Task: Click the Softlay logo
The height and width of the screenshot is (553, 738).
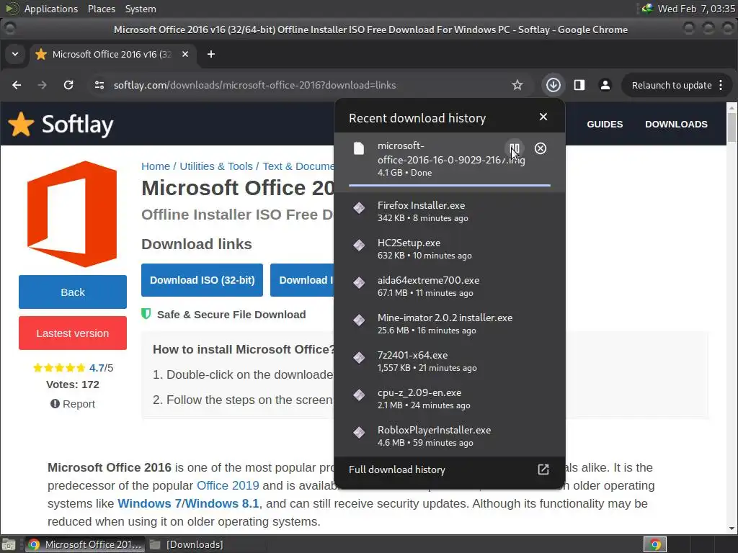Action: tap(61, 125)
